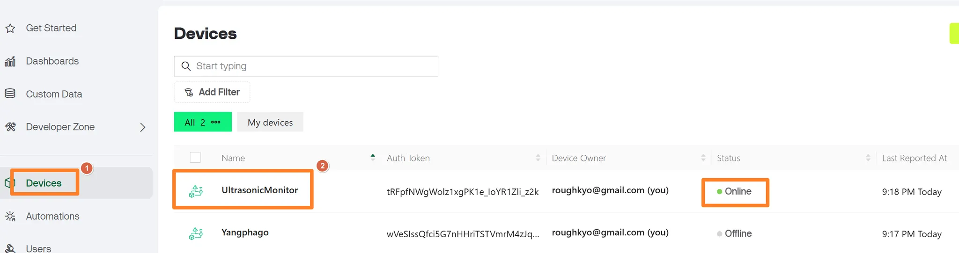Click the UltrasonicMonitor device icon
The width and height of the screenshot is (959, 253).
(x=196, y=191)
